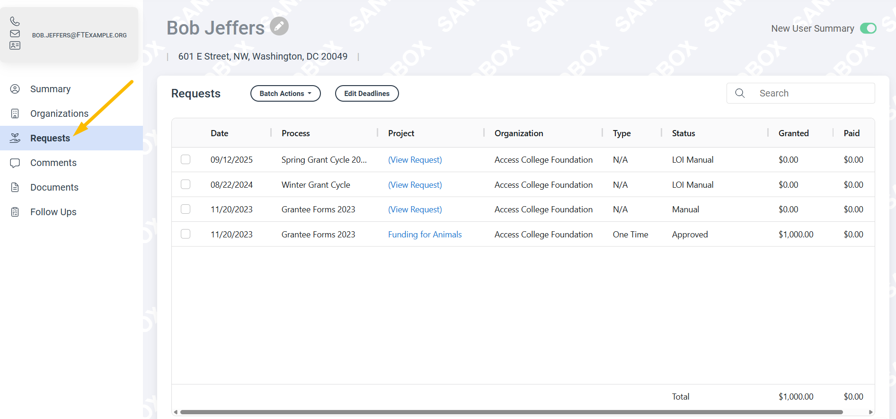896x419 pixels.
Task: Click the email envelope icon
Action: 15,34
